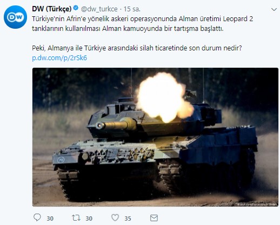Click the @dw_turkce handle
280x225 pixels.
99,9
